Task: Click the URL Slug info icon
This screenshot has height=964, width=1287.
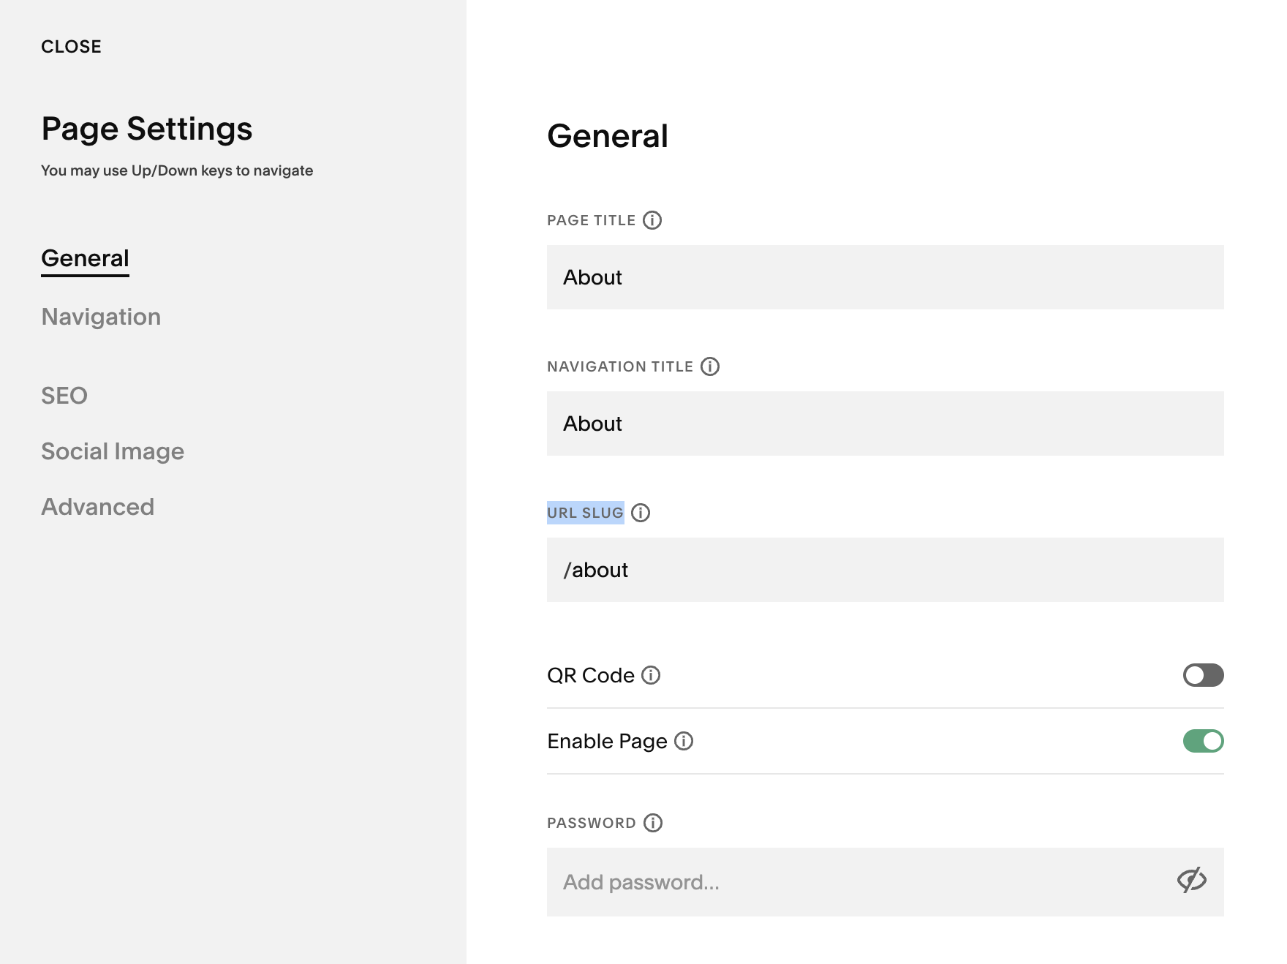Action: click(641, 513)
